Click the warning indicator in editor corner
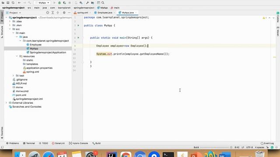Image resolution: width=280 pixels, height=157 pixels. click(x=264, y=18)
